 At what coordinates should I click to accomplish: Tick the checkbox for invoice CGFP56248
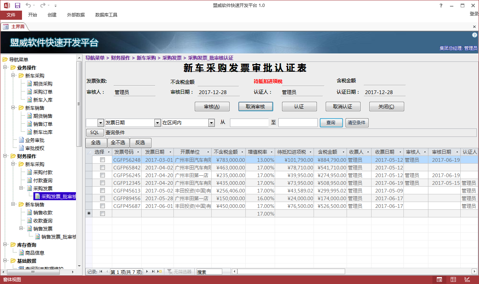pos(102,160)
